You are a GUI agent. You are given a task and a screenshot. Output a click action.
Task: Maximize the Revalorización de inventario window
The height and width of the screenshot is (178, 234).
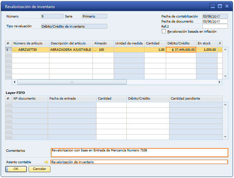coord(220,6)
